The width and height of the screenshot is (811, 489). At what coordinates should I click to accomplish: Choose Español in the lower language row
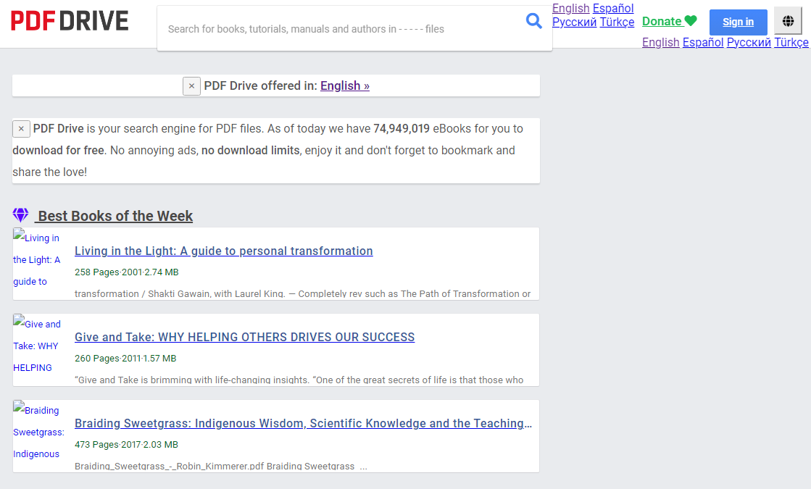[x=703, y=43]
